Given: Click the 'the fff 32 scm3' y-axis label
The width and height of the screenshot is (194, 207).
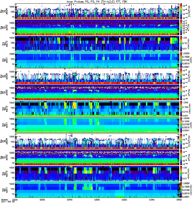Looking at the screenshot, I should (x=4, y=158).
